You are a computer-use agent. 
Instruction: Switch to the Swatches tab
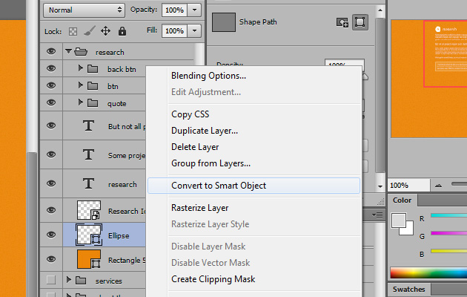coord(408,289)
